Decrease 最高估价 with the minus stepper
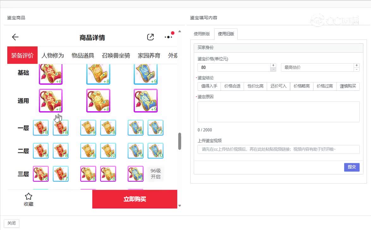Viewport: 371px width, 230px height. point(356,69)
